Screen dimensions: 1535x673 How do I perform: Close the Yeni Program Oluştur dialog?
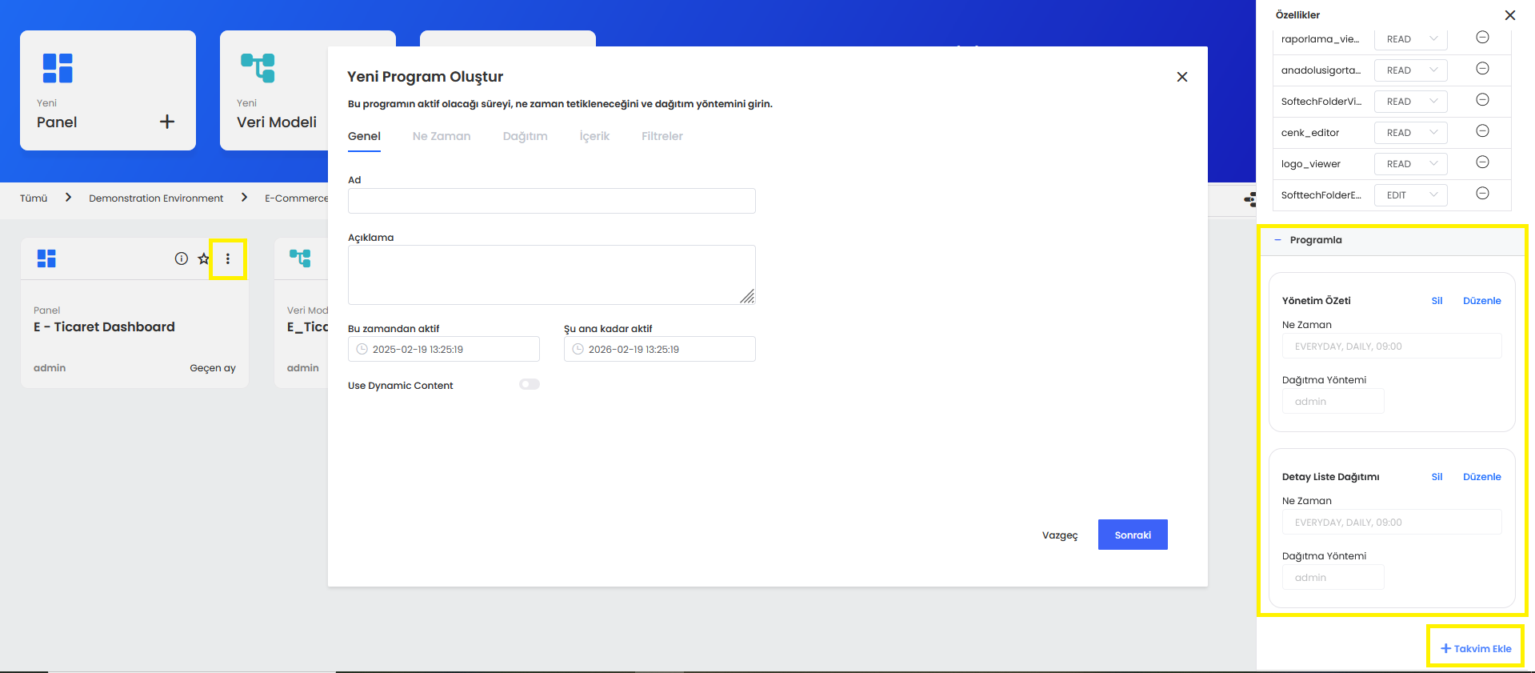point(1181,77)
